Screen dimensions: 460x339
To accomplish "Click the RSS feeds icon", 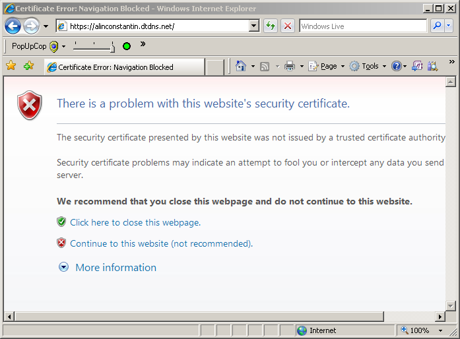I will click(x=265, y=67).
